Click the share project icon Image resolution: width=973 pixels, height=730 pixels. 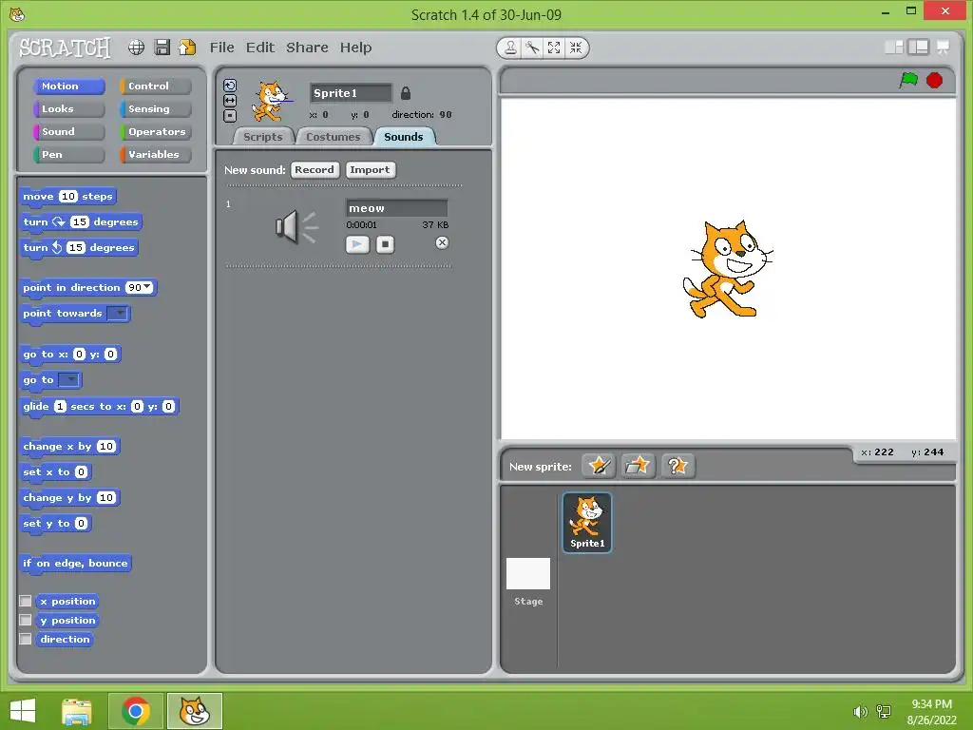[x=187, y=48]
